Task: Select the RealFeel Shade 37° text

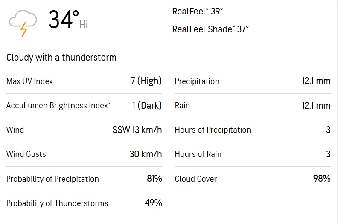Action: click(210, 29)
